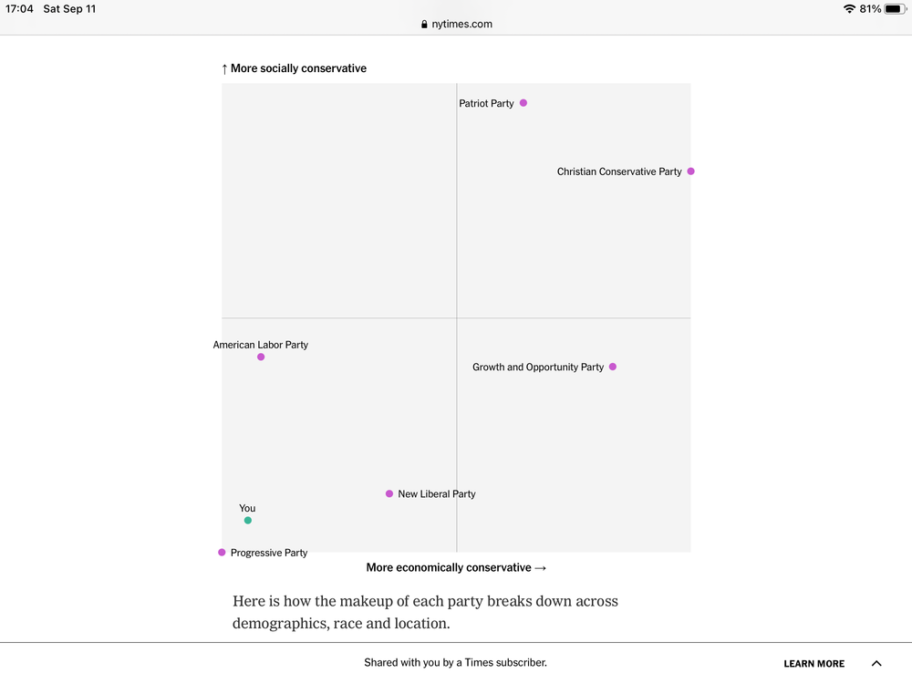Click the green You dot
The image size is (912, 684).
[248, 521]
